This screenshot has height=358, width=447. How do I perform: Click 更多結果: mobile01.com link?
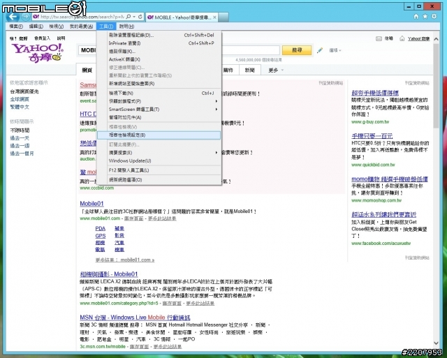(x=125, y=260)
